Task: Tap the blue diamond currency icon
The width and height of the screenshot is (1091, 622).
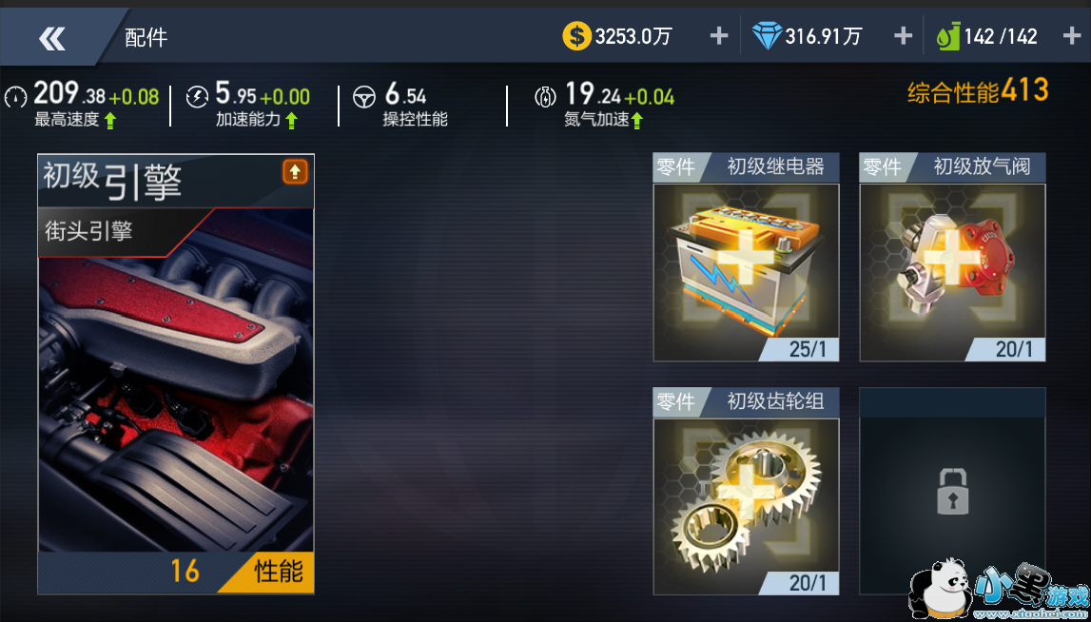Action: pyautogui.click(x=768, y=36)
